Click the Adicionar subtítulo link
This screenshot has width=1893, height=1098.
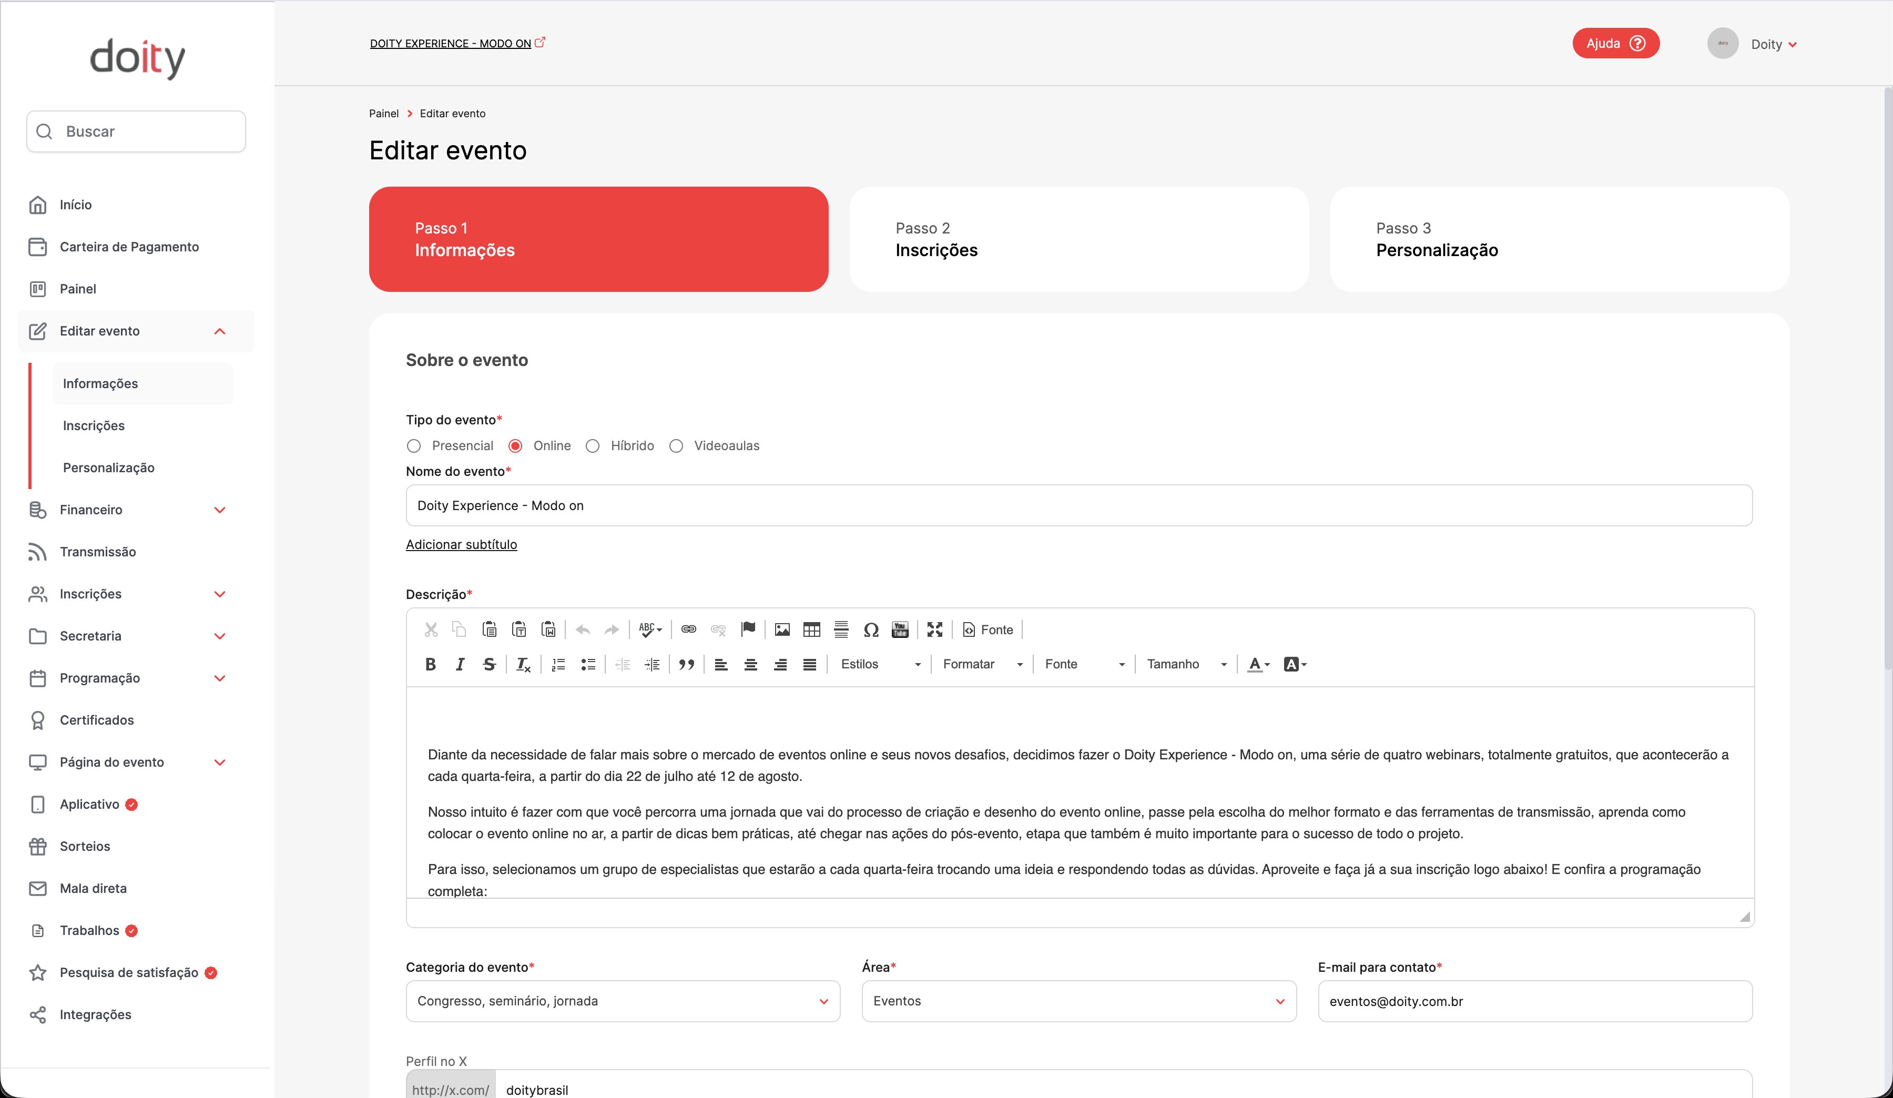click(461, 544)
